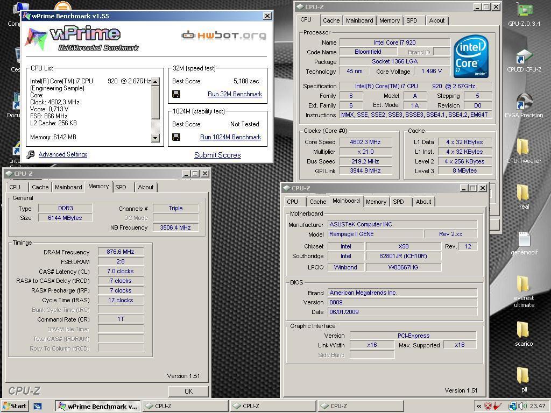Select Cache tab in the Mainboard CPU-Z window
The height and width of the screenshot is (413, 551).
(x=317, y=202)
